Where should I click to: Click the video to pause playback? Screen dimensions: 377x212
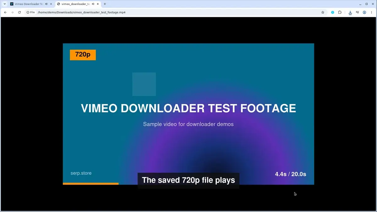coord(188,114)
